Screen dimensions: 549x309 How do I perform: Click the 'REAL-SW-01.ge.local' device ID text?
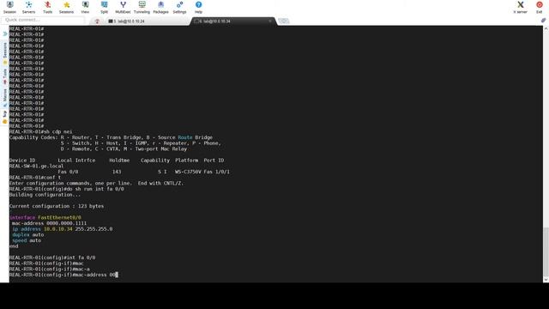(x=36, y=166)
